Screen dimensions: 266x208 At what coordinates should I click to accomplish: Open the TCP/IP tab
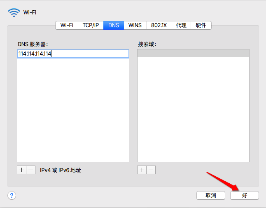[90, 25]
